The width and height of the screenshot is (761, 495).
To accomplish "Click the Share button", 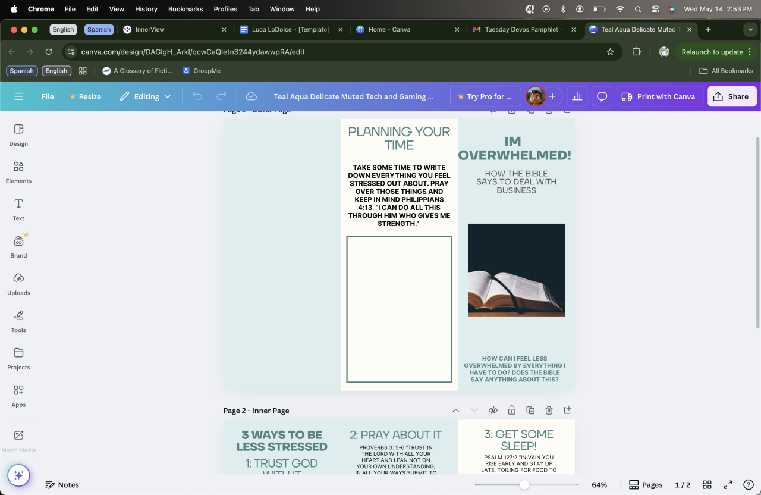I will pos(732,96).
